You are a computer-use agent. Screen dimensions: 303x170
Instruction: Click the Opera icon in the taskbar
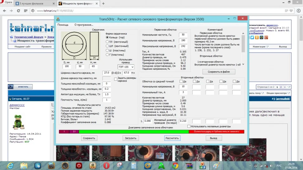click(x=106, y=165)
